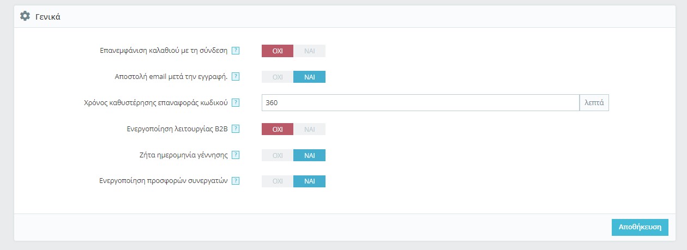The width and height of the screenshot is (687, 250).
Task: Click help icon beside Χρόνος καθυστέρησης επαναφοράς κωδικού
Action: coord(236,102)
